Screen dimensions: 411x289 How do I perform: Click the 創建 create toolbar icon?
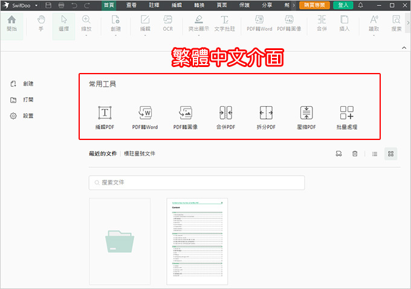pos(115,24)
